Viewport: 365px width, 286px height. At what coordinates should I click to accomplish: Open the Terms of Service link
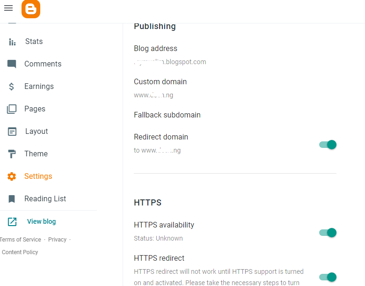pos(21,240)
